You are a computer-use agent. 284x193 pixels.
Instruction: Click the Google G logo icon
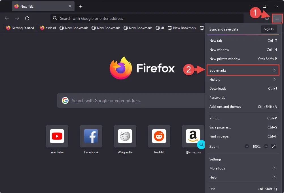(65, 100)
